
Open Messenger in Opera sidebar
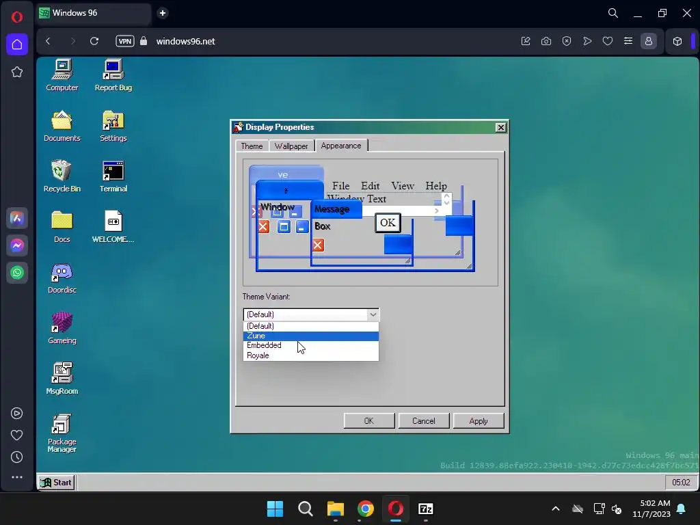[x=17, y=245]
